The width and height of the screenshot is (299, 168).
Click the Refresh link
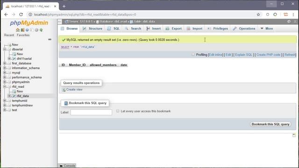(x=290, y=55)
